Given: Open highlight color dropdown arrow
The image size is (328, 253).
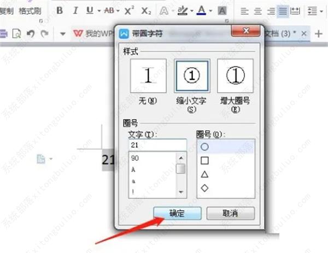Looking at the screenshot, I should [192, 11].
